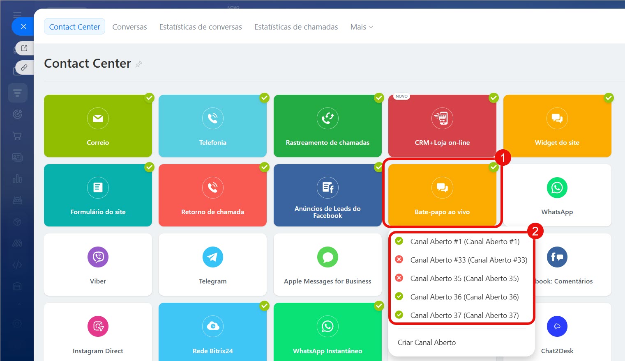Select the Instagram Direct icon

(x=98, y=327)
